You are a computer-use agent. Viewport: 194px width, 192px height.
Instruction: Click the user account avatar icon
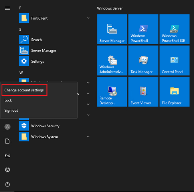pyautogui.click(x=8, y=127)
